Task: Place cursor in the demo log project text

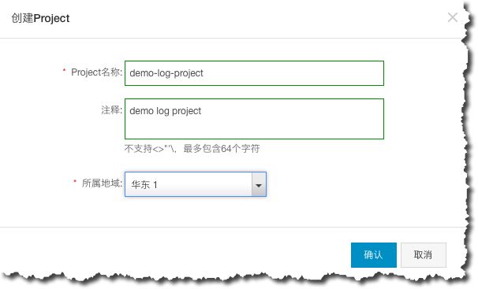Action: (165, 111)
